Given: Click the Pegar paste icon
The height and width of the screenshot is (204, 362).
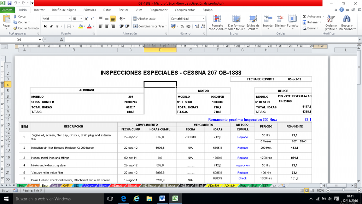Looking at the screenshot, I should coord(6,19).
